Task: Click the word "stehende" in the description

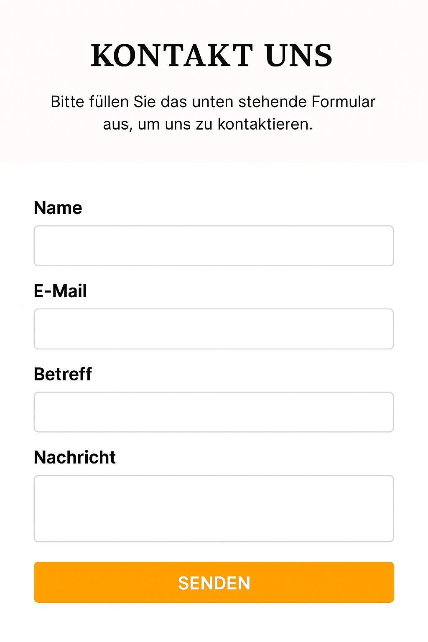Action: [273, 102]
